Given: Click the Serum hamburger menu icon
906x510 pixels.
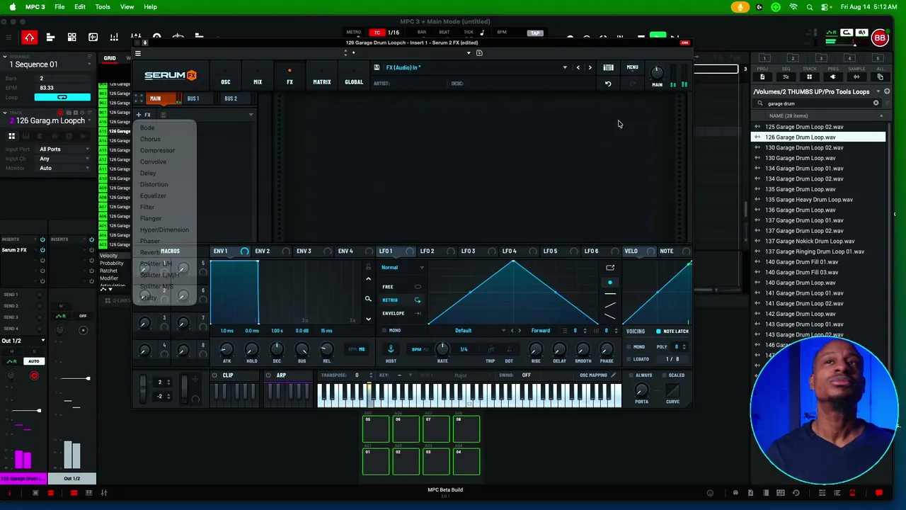Looking at the screenshot, I should tap(138, 53).
